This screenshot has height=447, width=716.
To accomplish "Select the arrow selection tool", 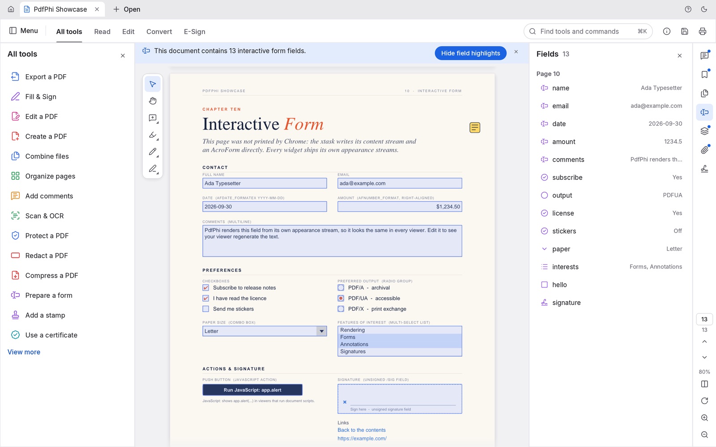I will coord(153,84).
